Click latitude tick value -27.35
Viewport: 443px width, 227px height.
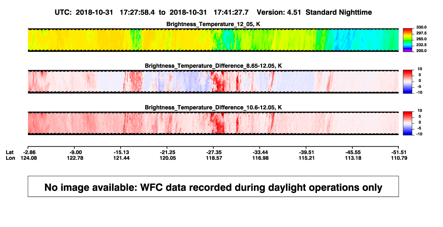pos(214,152)
